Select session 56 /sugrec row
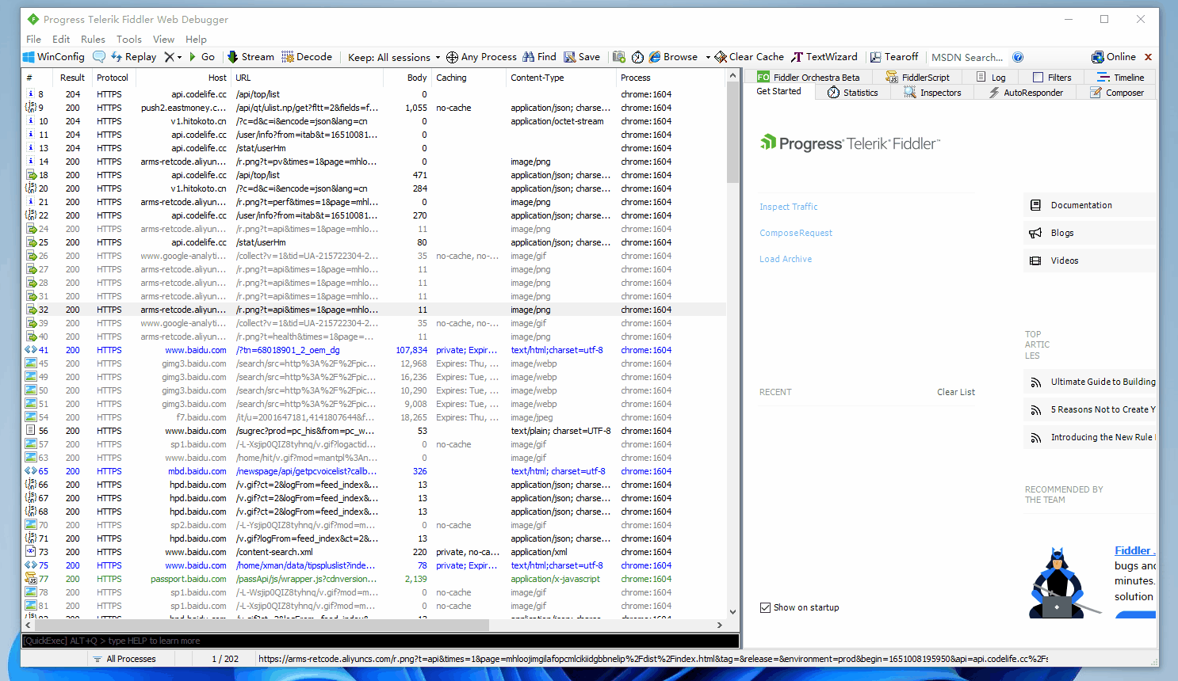 click(373, 431)
